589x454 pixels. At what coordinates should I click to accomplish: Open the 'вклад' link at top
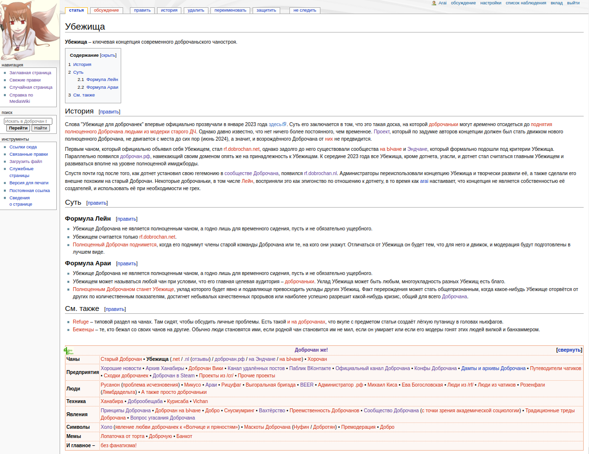[x=557, y=3]
